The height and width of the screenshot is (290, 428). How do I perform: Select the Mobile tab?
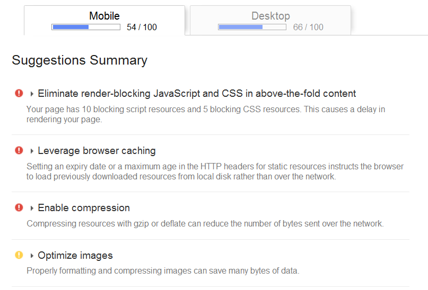coord(104,21)
